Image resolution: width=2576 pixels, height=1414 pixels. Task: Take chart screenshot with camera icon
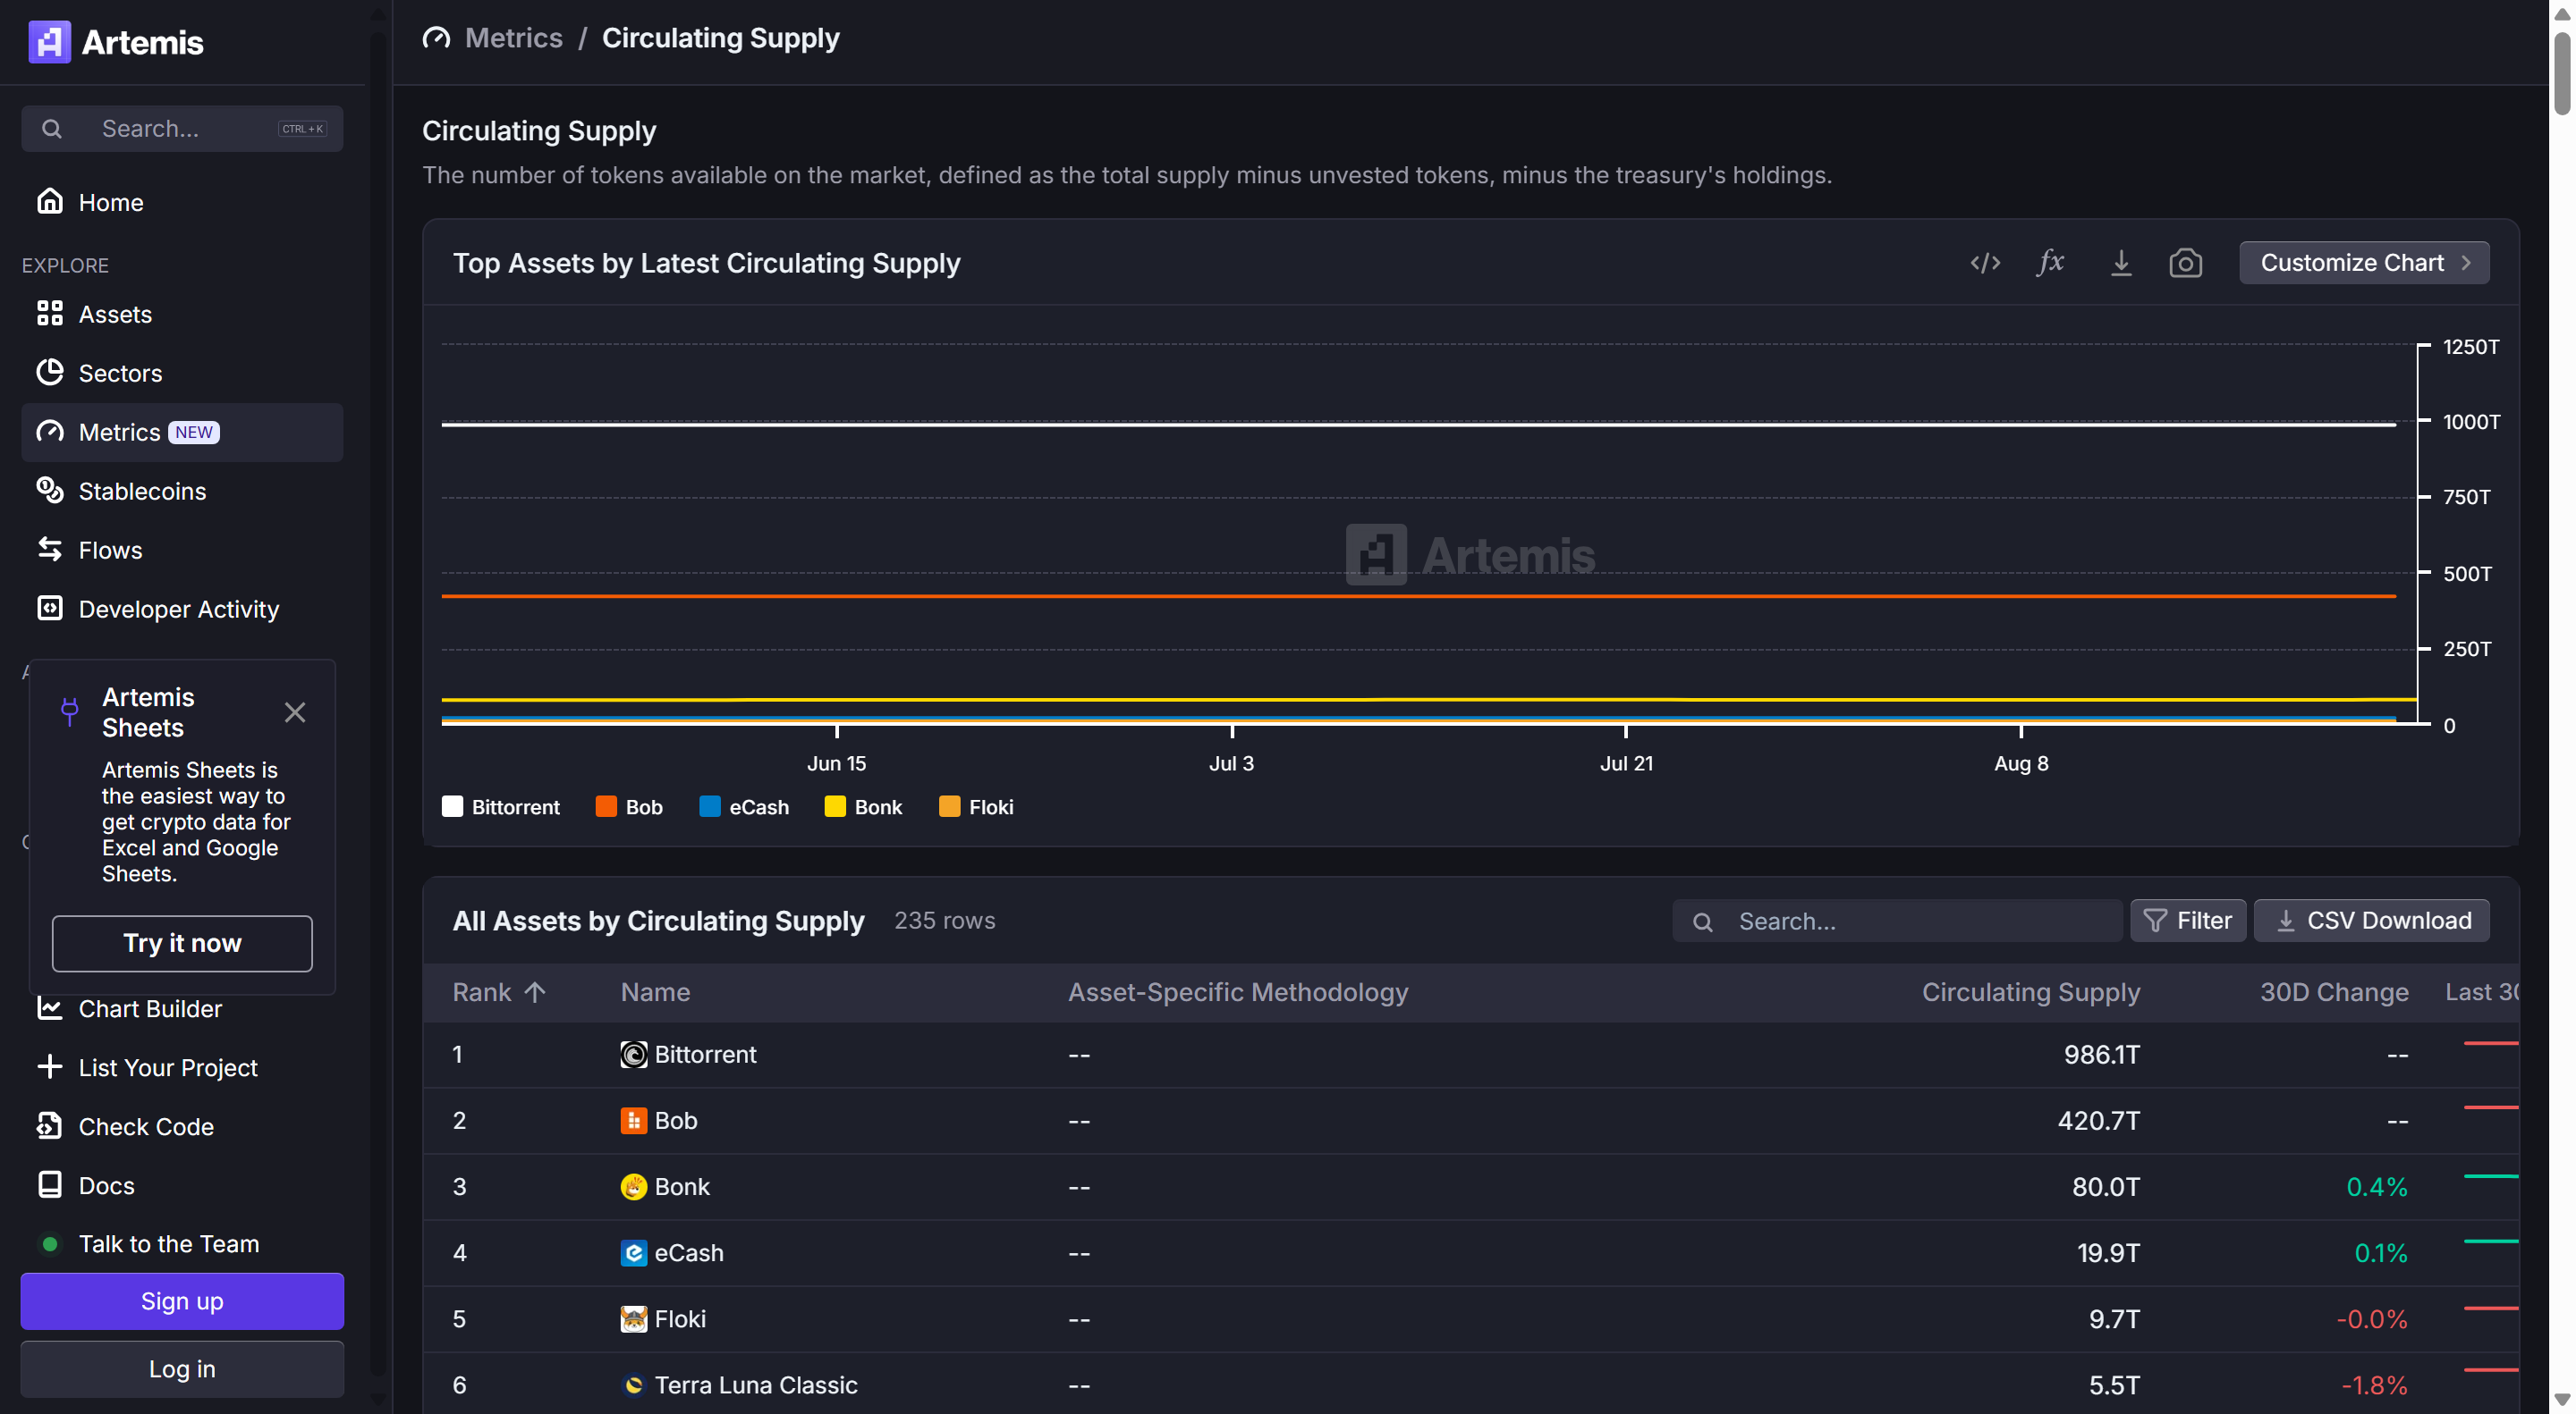(2185, 263)
